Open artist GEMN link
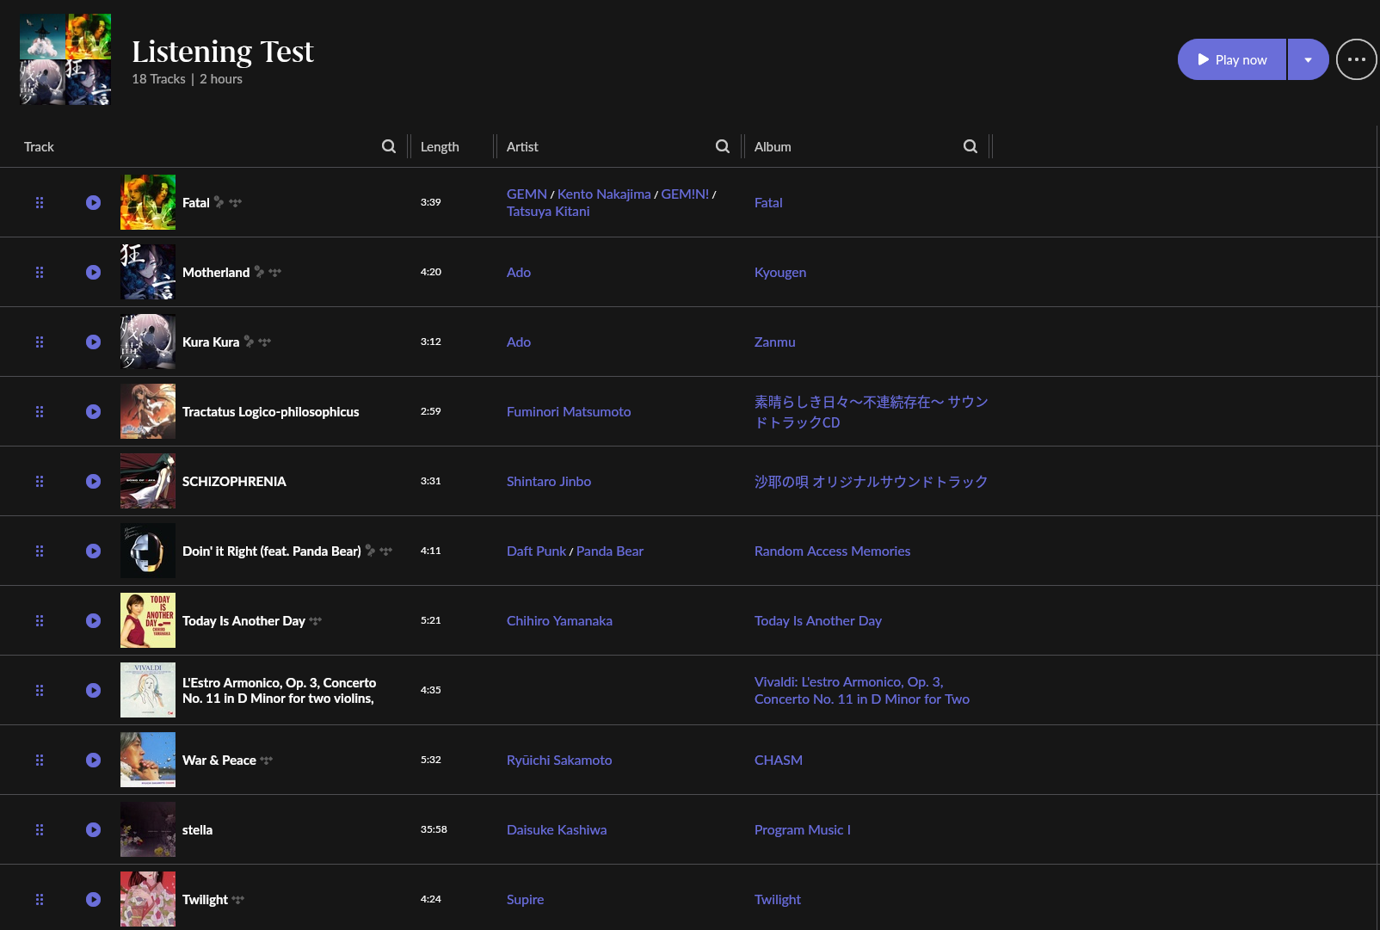 pyautogui.click(x=527, y=194)
